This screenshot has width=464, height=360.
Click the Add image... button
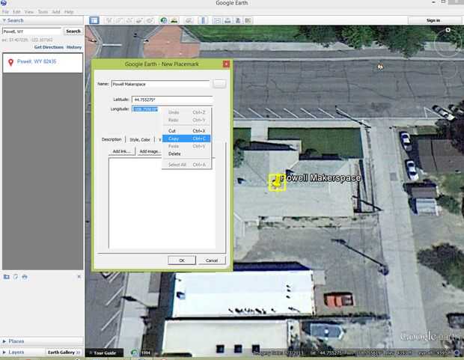pos(150,151)
